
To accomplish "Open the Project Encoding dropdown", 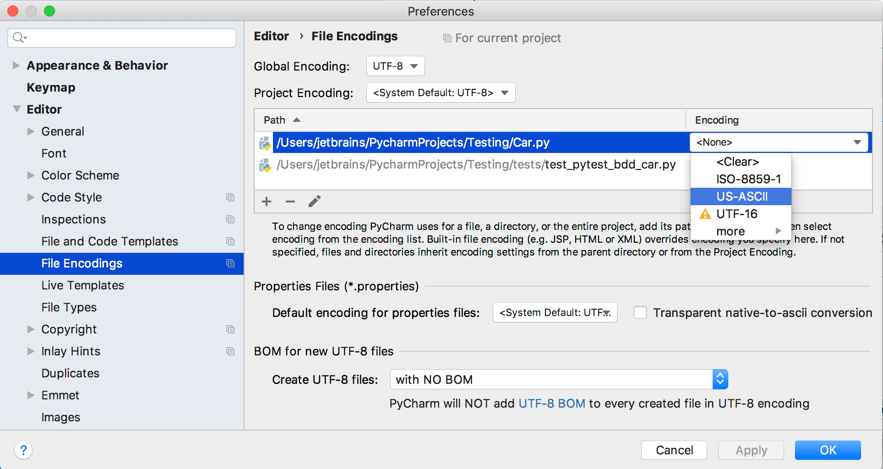I will [440, 93].
